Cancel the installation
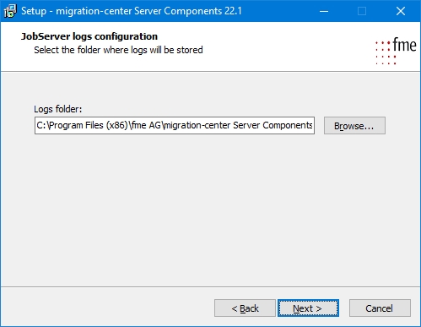Image resolution: width=421 pixels, height=327 pixels. pyautogui.click(x=380, y=308)
